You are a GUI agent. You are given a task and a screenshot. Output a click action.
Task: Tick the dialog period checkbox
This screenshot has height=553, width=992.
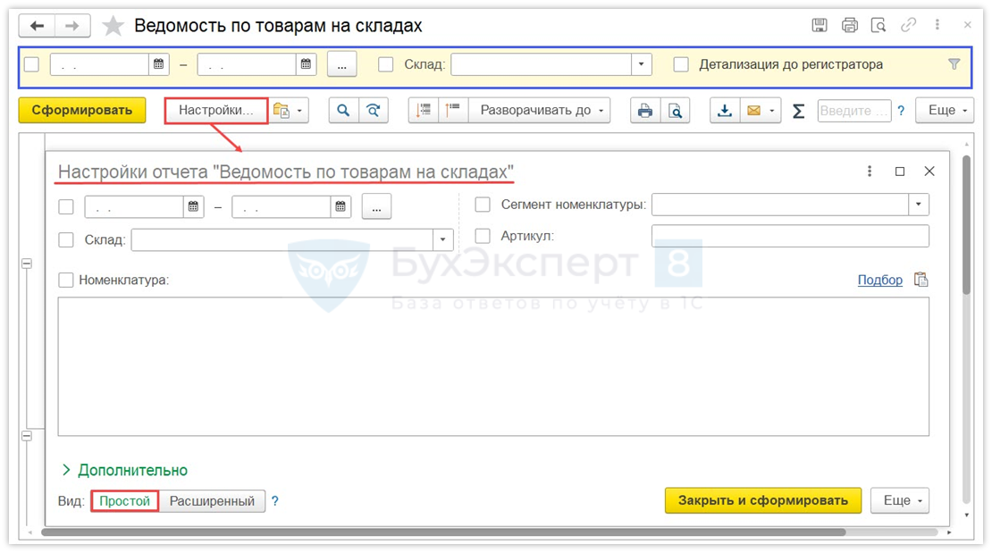66,207
